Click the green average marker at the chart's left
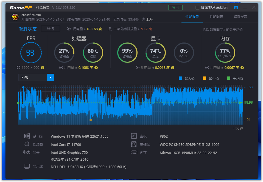Viewport: 263px width, 182px height. point(18,103)
